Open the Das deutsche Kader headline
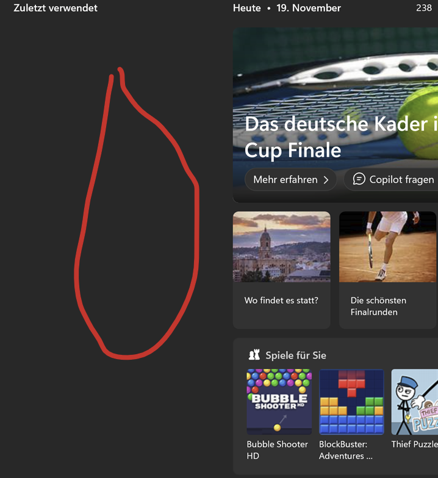 click(x=341, y=137)
